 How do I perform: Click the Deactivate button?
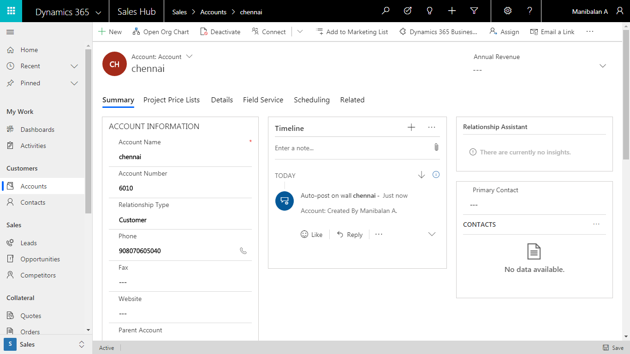pos(220,32)
